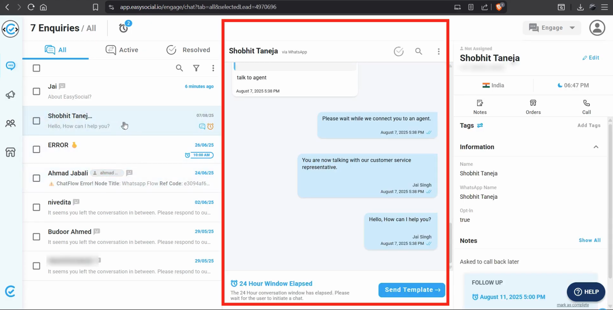Open the chat header three-dot menu
Screen dimensions: 613x310
coord(439,51)
